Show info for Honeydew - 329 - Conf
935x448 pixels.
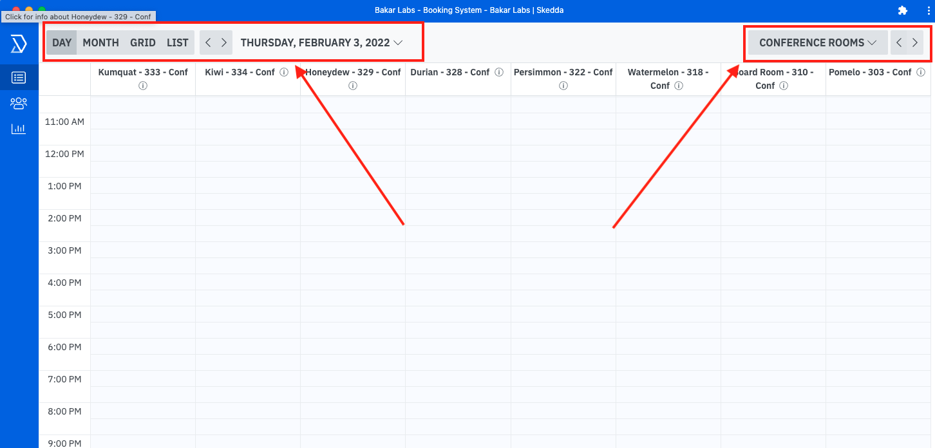click(x=353, y=86)
